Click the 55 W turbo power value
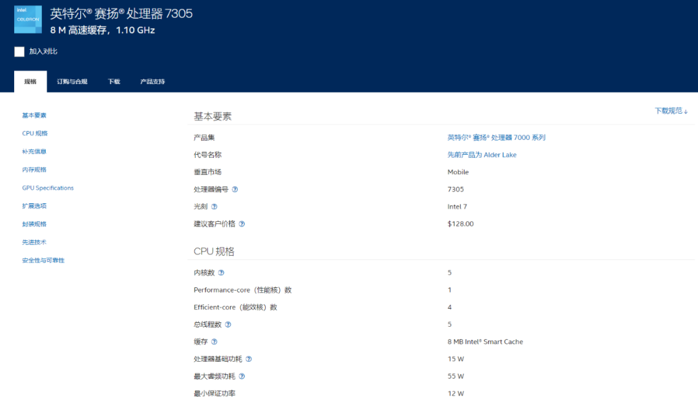The image size is (698, 407). point(456,376)
